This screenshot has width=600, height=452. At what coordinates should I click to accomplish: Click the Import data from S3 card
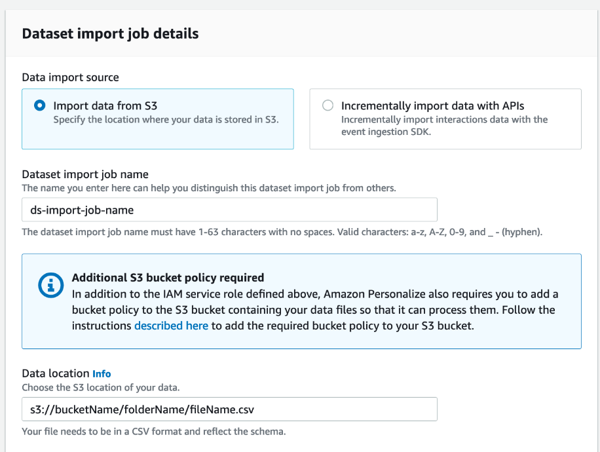[x=157, y=119]
